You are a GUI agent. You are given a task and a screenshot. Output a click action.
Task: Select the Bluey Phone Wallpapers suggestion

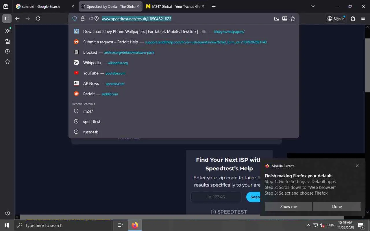pyautogui.click(x=184, y=31)
